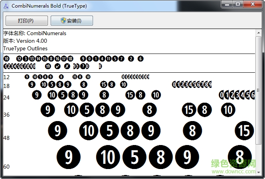Click the 安装(I) install button

pos(72,21)
